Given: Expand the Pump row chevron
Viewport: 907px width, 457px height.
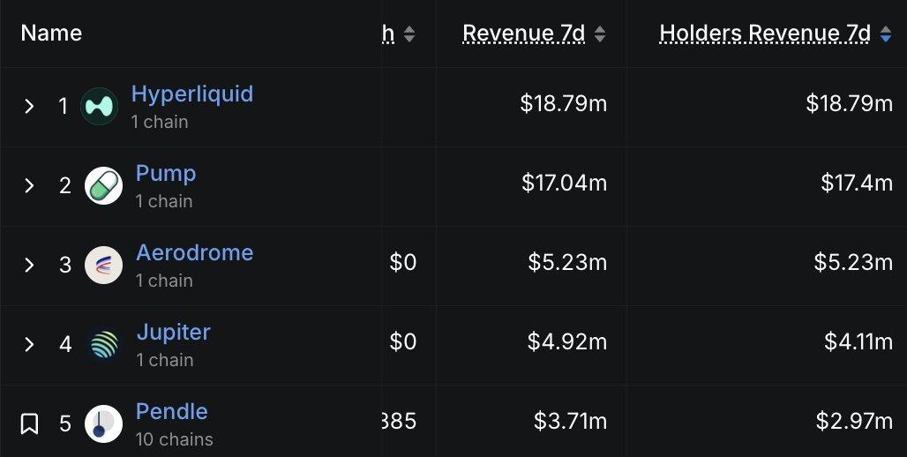Looking at the screenshot, I should [x=29, y=185].
